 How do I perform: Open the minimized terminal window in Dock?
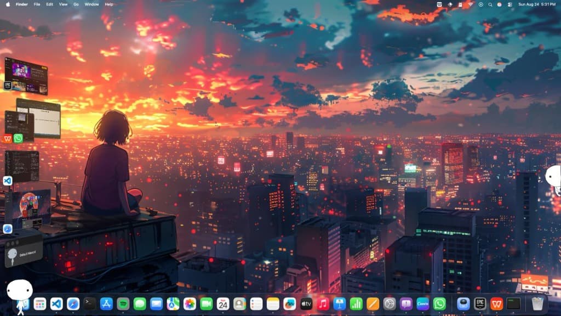pos(513,304)
